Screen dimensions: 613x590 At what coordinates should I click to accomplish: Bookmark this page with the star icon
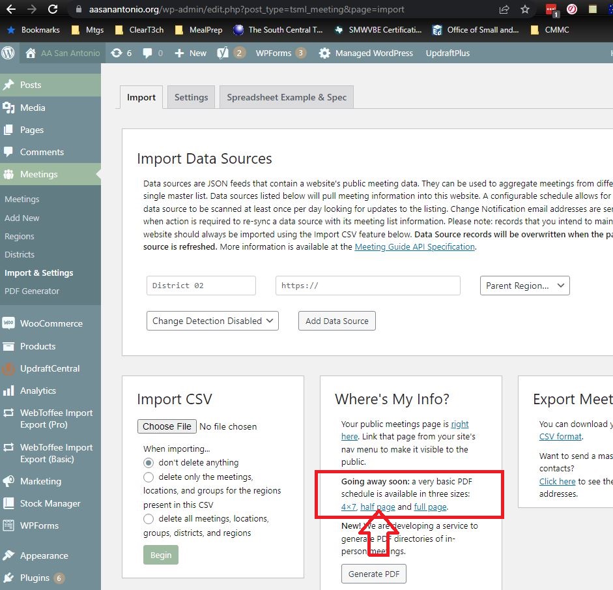tap(525, 9)
